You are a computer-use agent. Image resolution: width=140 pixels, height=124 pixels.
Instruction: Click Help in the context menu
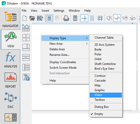point(65,81)
